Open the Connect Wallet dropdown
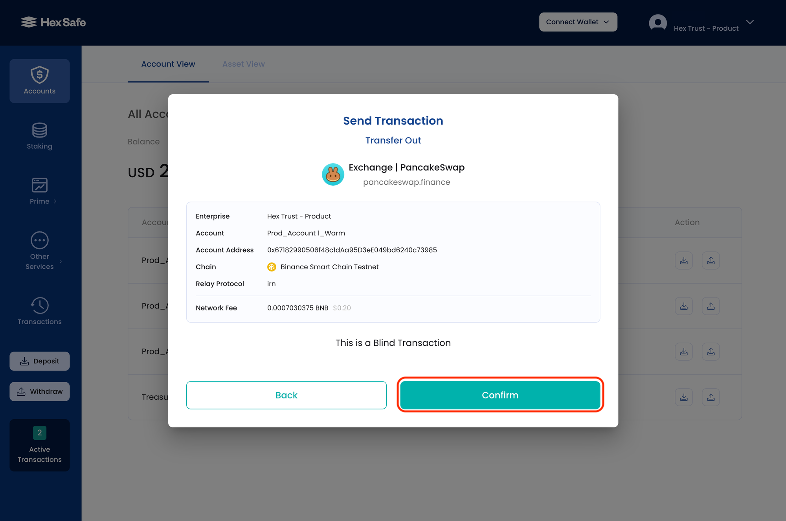 [578, 22]
